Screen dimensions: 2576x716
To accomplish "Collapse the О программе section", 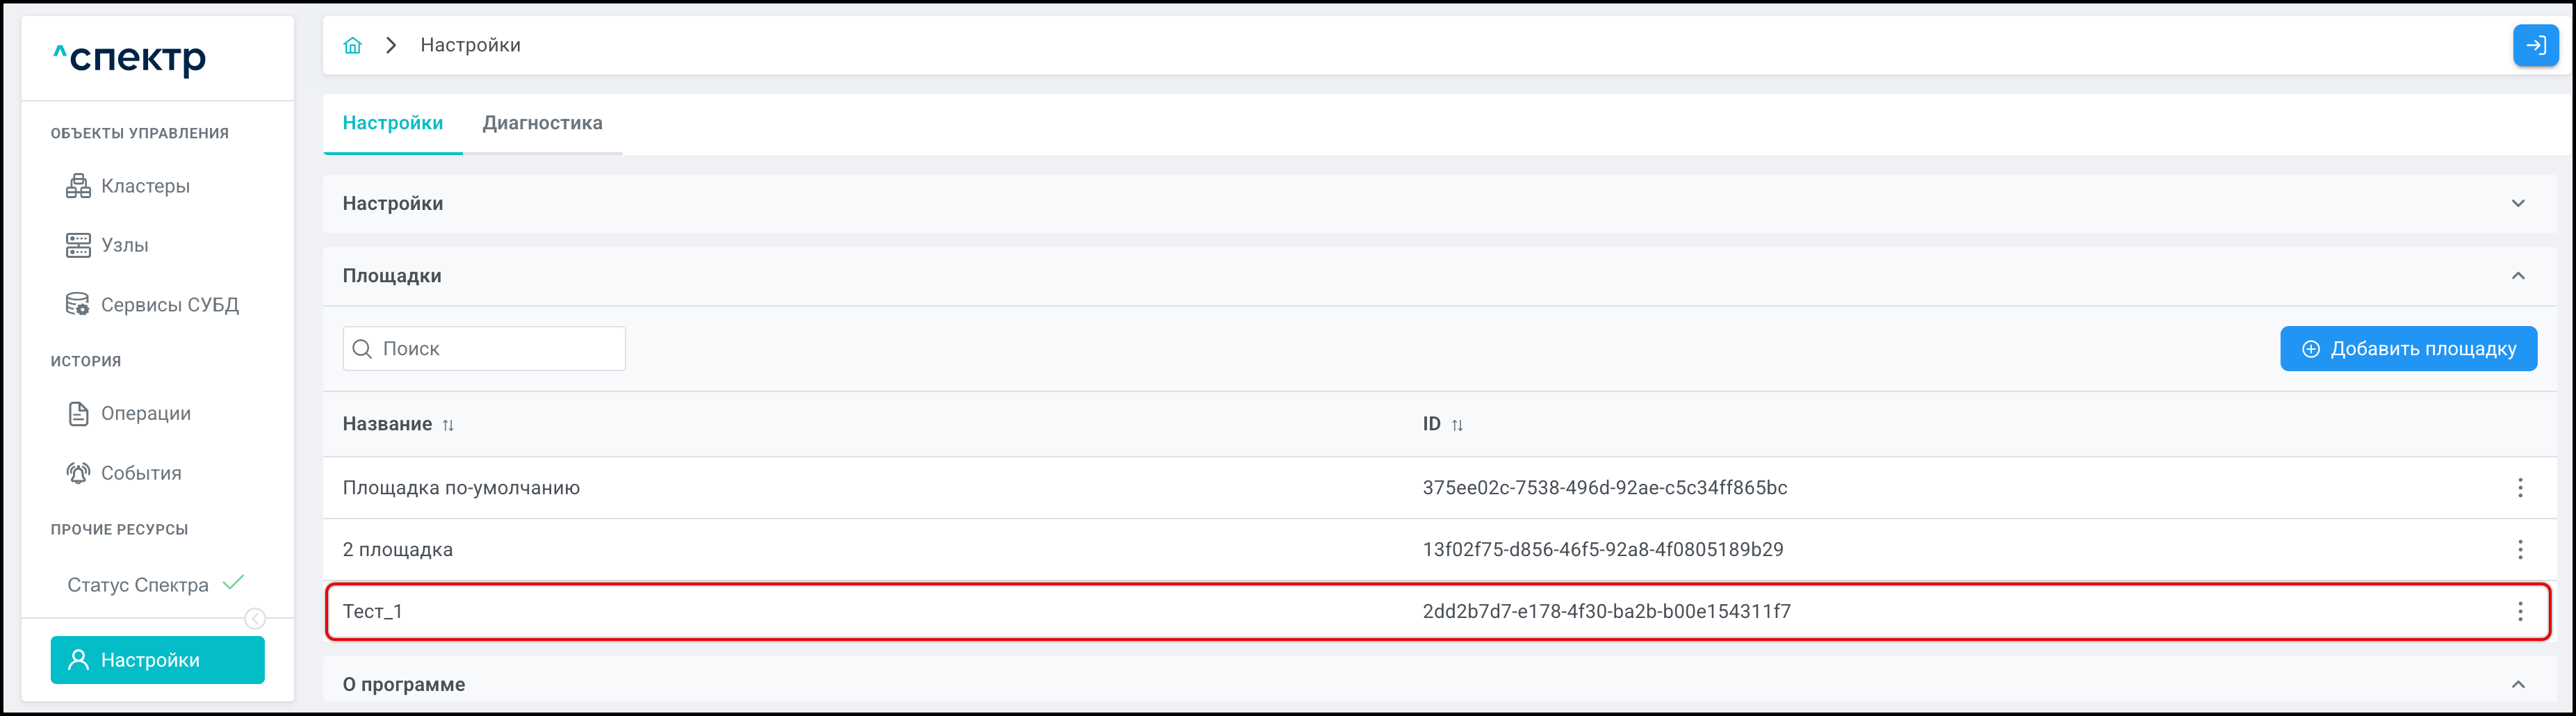I will (x=2517, y=684).
